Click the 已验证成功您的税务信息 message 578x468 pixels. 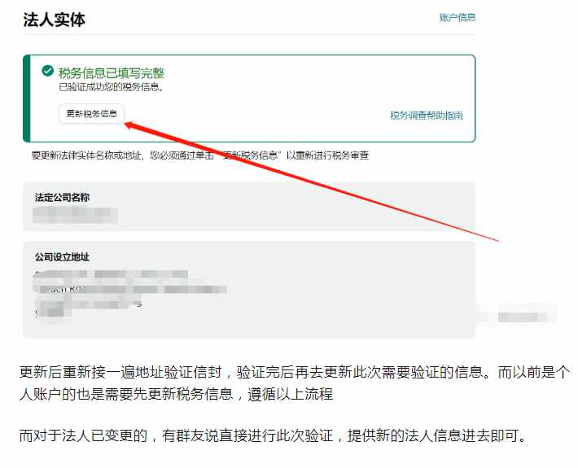[x=111, y=87]
